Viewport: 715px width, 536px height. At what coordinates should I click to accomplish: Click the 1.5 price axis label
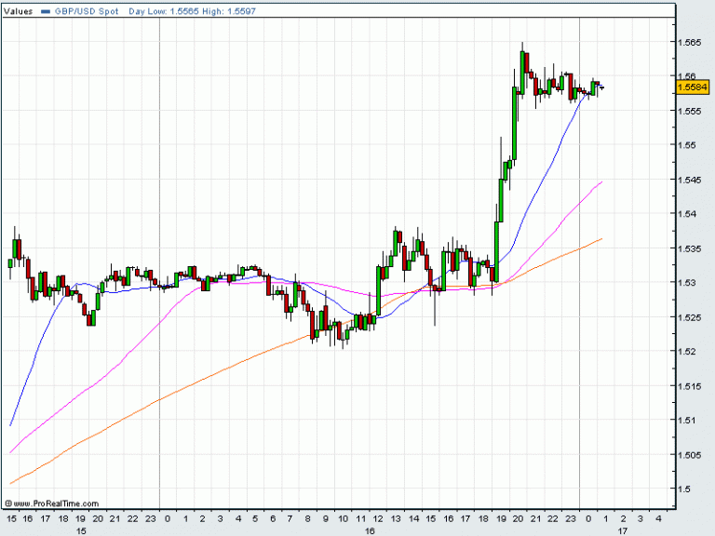684,489
